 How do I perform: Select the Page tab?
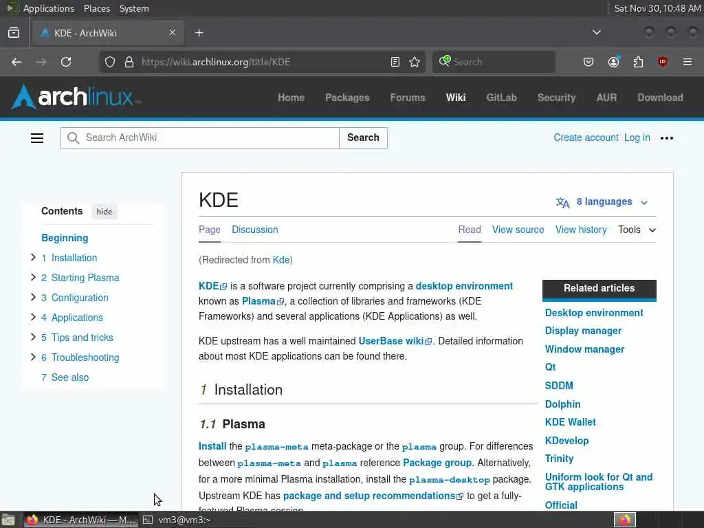pos(210,230)
